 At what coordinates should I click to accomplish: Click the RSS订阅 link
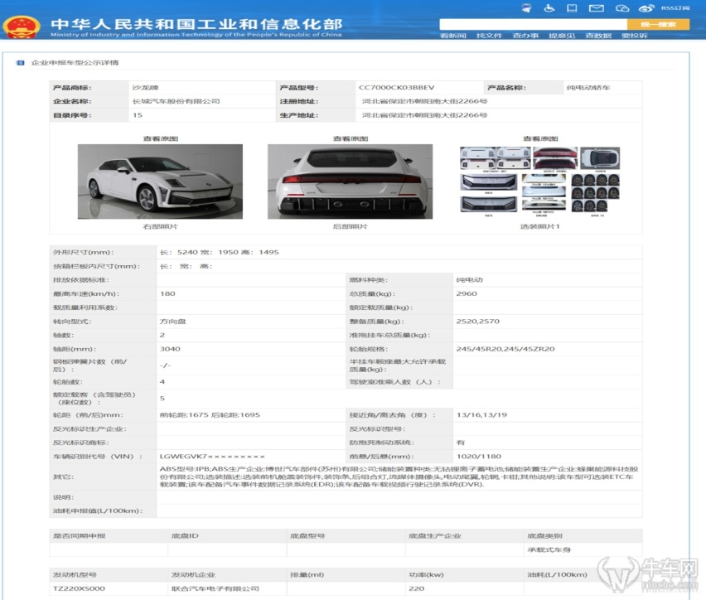(675, 7)
